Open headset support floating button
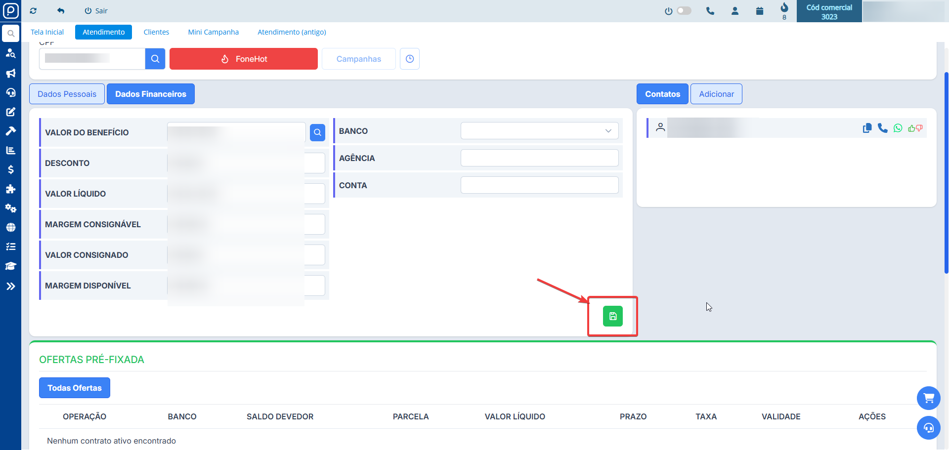This screenshot has height=450, width=949. [x=928, y=428]
